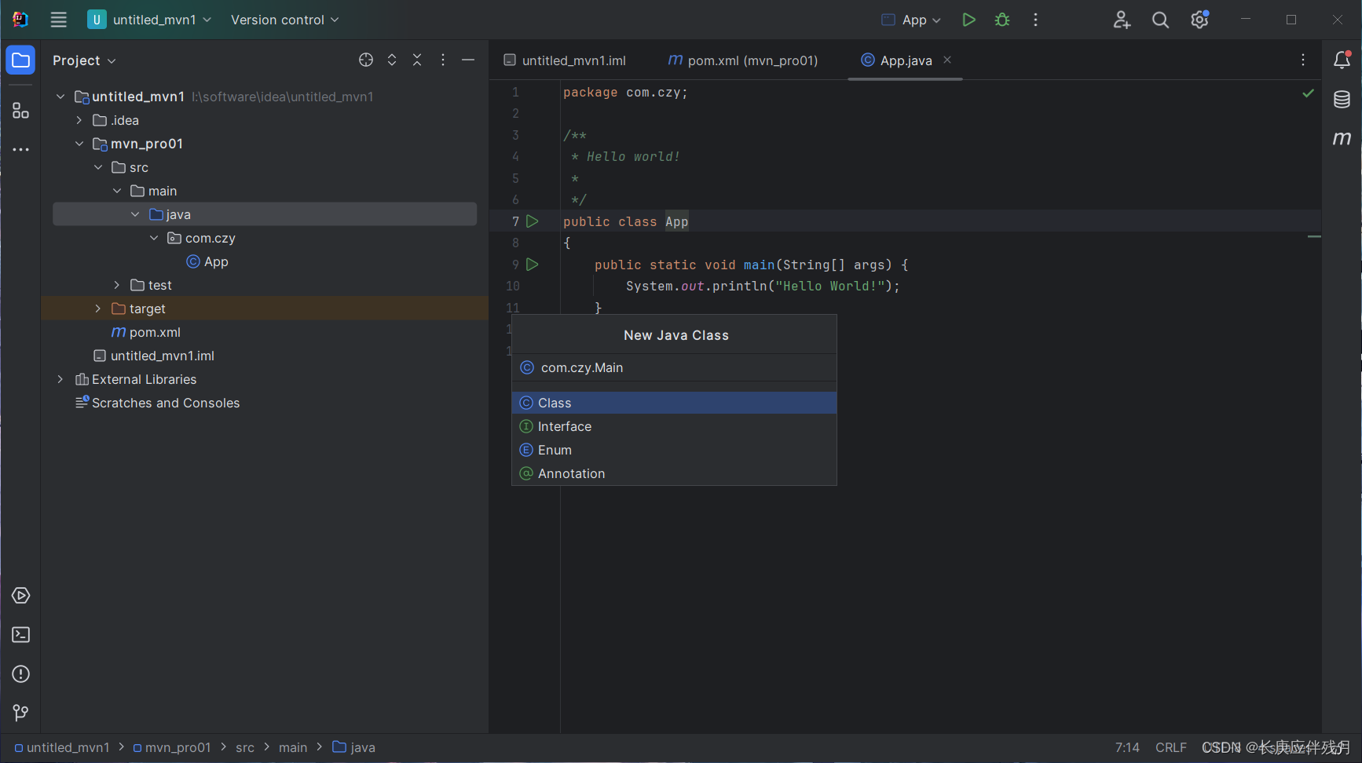Open the Terminal tool window

[x=20, y=634]
